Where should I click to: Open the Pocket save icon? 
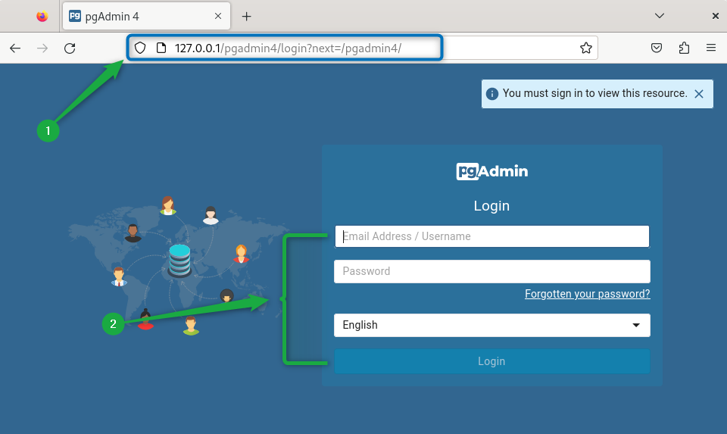pyautogui.click(x=657, y=48)
